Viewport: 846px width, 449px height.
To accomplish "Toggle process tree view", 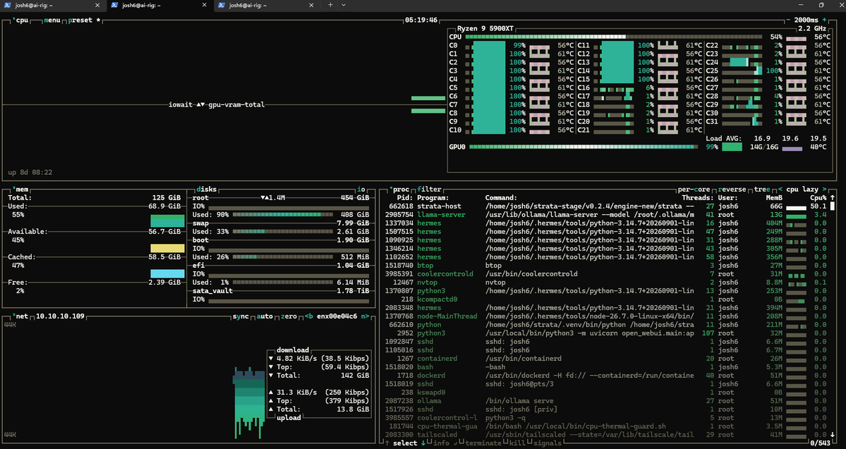I will pyautogui.click(x=762, y=189).
